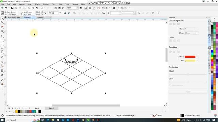Toggle show rulers icon in toolbar
The width and height of the screenshot is (218, 122).
(86, 8)
